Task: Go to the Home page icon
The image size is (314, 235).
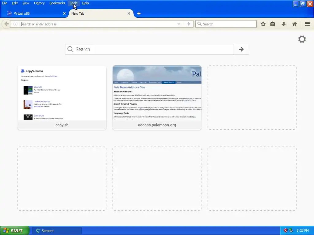Action: (295, 24)
